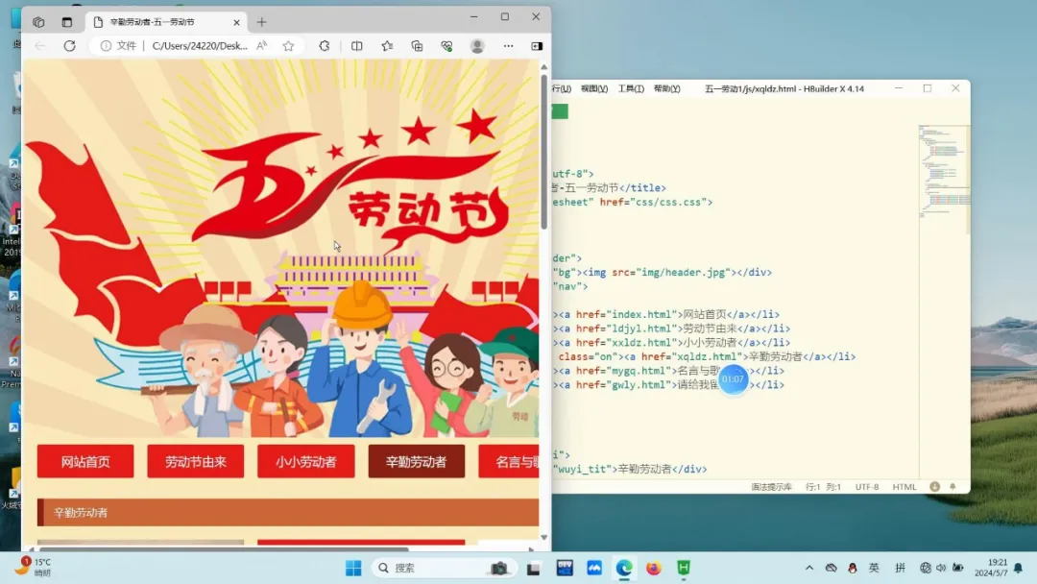Select the 辛勤劳动者 navigation button
The width and height of the screenshot is (1037, 584).
click(x=416, y=461)
